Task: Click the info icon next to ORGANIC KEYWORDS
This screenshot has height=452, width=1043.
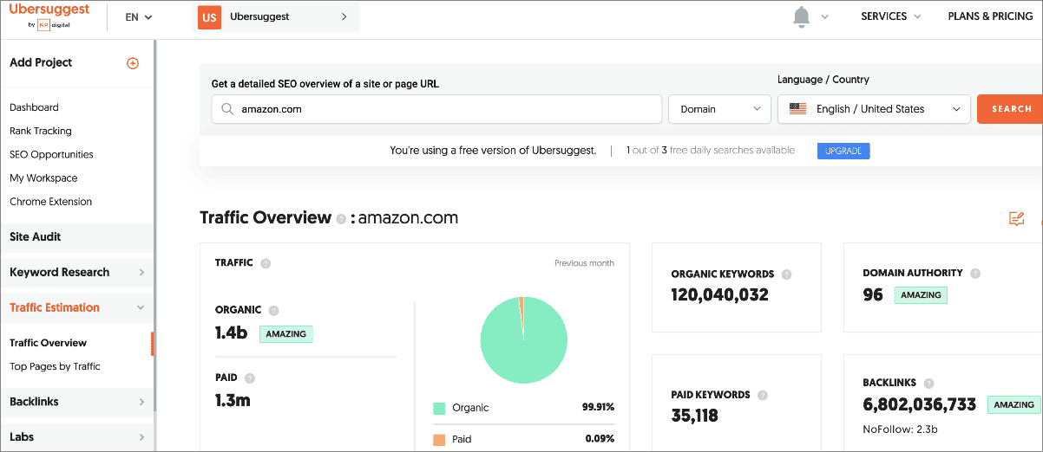Action: pos(786,274)
